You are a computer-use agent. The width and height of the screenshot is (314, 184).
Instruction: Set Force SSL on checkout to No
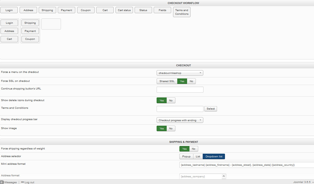(x=191, y=81)
